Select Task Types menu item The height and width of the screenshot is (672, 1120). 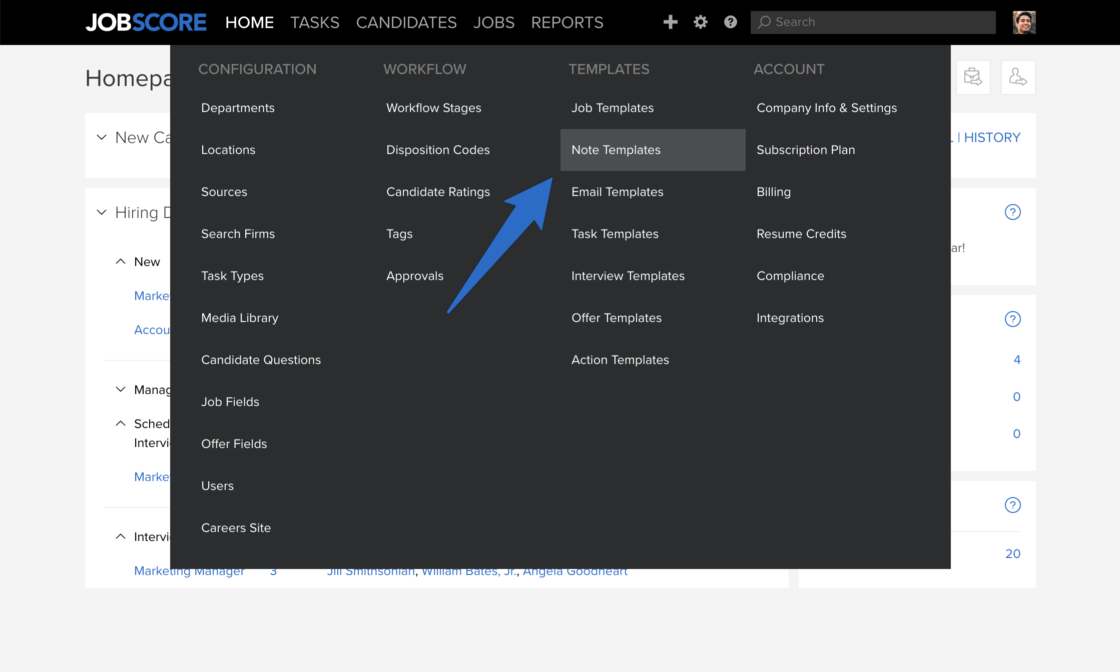[232, 276]
